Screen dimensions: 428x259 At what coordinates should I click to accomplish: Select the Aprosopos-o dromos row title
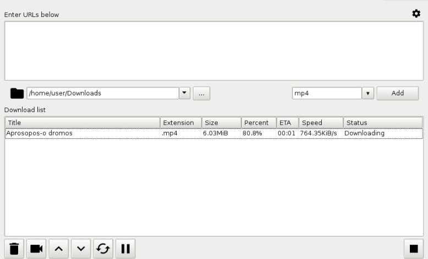tap(39, 133)
